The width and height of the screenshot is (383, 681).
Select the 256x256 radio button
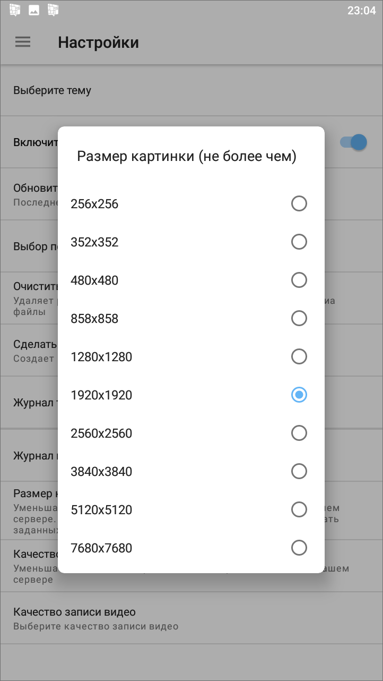click(x=299, y=203)
